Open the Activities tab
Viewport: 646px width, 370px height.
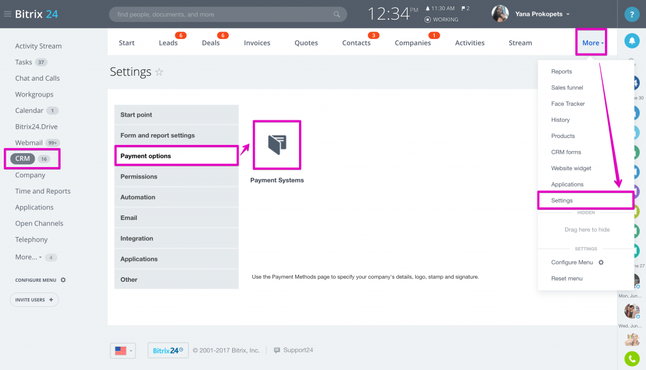[x=469, y=43]
